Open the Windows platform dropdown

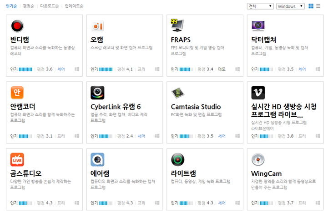click(290, 6)
